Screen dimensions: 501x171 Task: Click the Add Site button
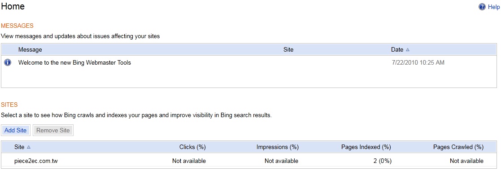pyautogui.click(x=16, y=131)
